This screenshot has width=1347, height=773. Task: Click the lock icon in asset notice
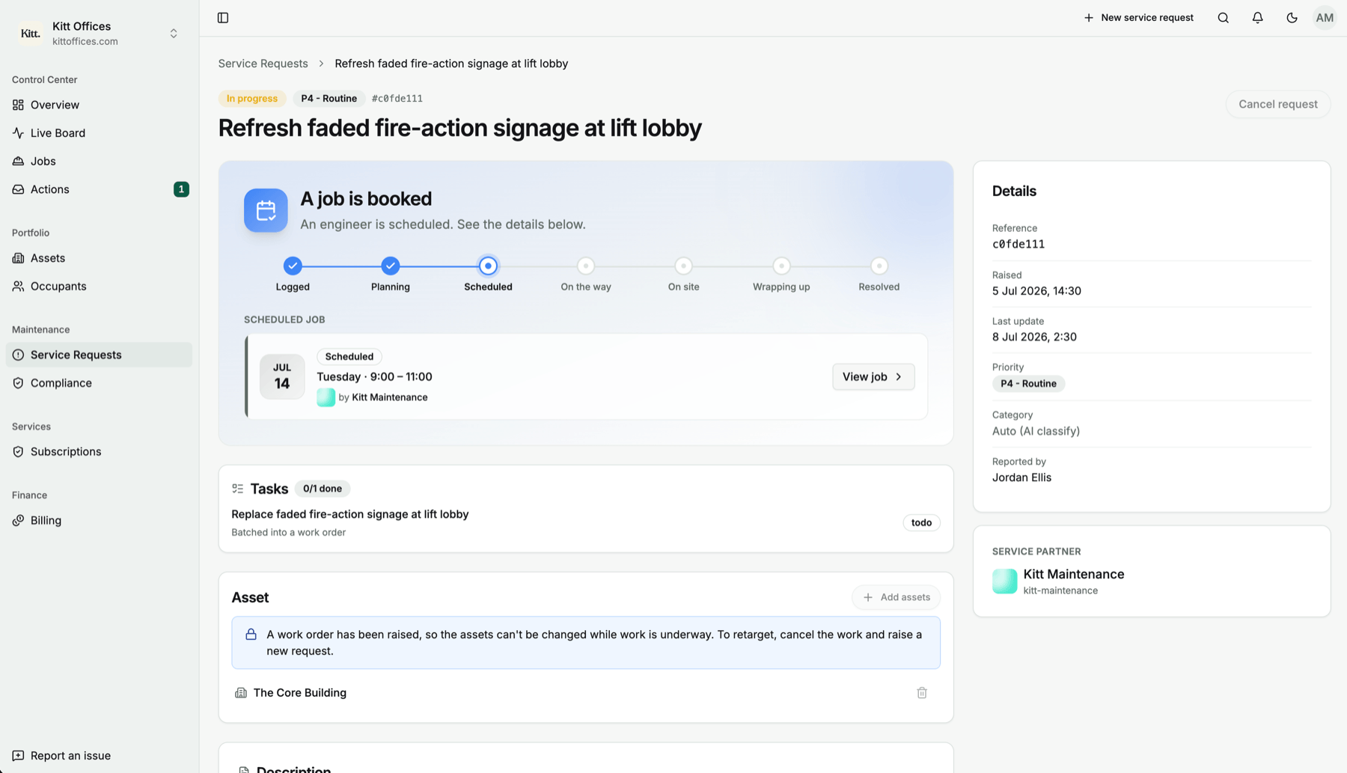251,635
